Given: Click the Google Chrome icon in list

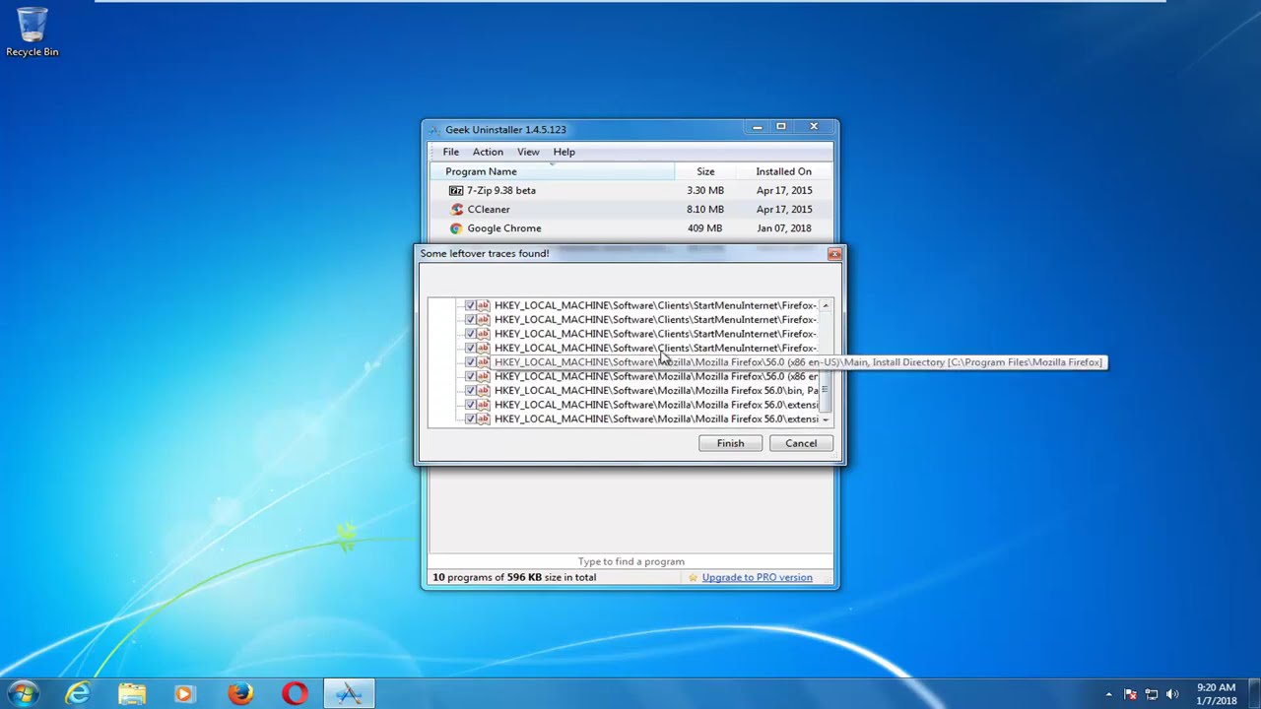Looking at the screenshot, I should [x=456, y=227].
